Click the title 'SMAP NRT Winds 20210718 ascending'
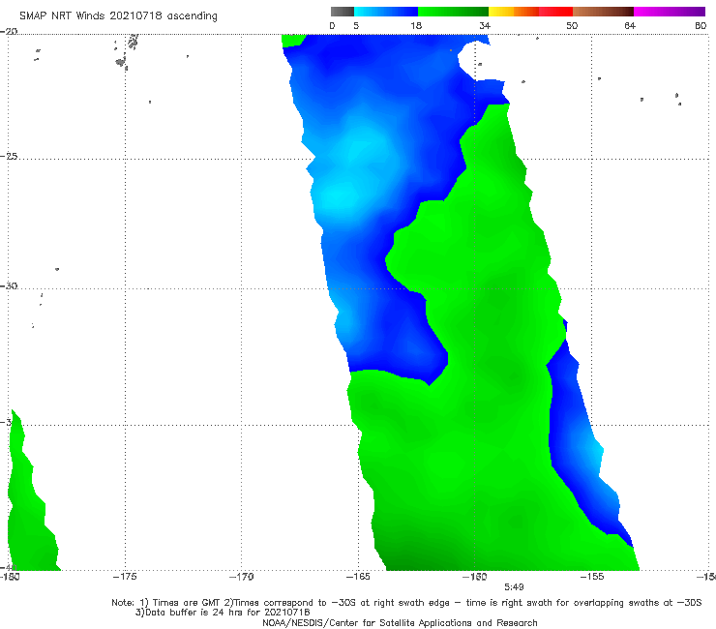 point(118,16)
